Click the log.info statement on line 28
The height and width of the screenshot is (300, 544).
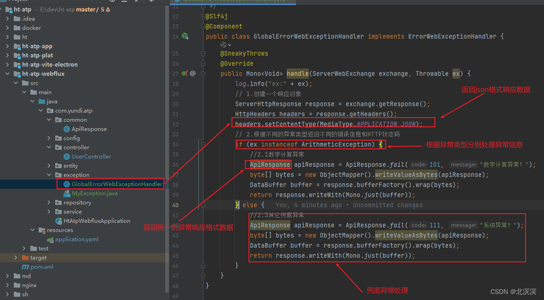pyautogui.click(x=274, y=84)
